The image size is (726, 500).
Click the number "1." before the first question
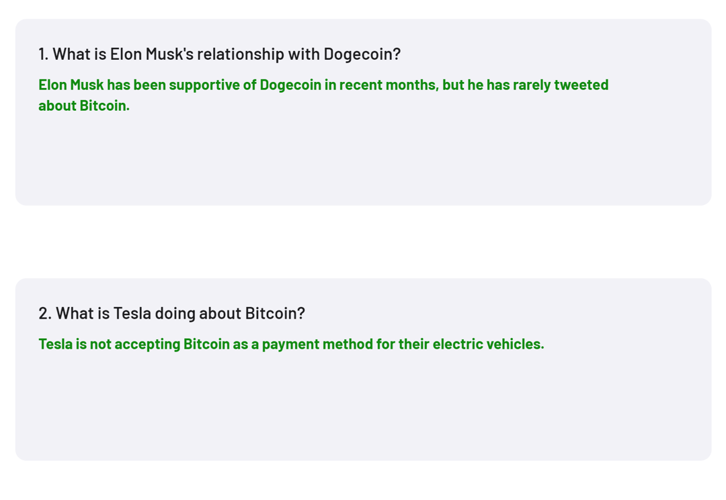(44, 54)
